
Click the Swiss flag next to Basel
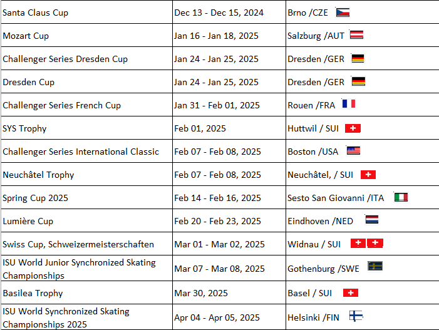351,293
